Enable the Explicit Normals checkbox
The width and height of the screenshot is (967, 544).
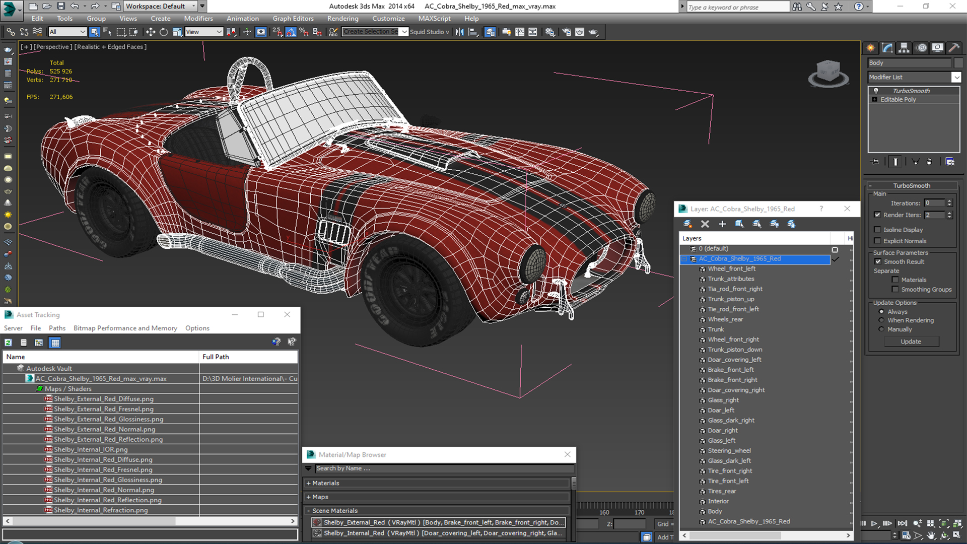(x=877, y=241)
